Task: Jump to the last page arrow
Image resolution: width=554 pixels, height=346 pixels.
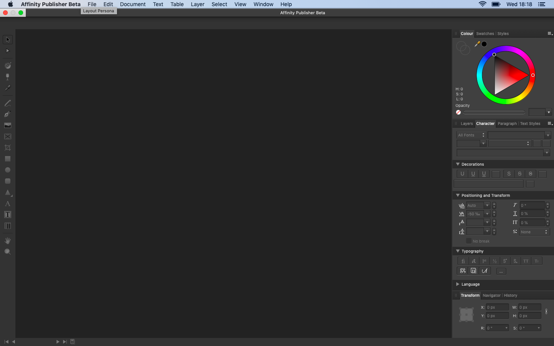Action: point(65,341)
